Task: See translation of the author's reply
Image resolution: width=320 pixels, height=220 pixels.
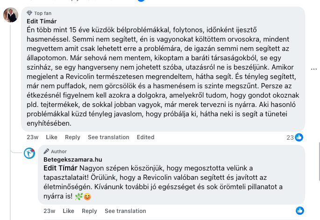Action: click(x=125, y=211)
